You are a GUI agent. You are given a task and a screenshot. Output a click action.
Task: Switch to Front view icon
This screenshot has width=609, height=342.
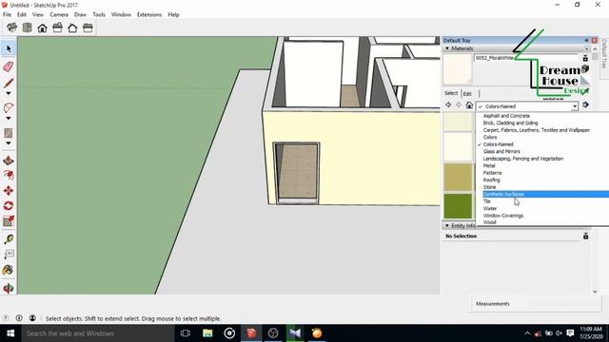(42, 28)
